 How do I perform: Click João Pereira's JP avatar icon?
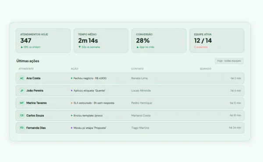[22, 91]
